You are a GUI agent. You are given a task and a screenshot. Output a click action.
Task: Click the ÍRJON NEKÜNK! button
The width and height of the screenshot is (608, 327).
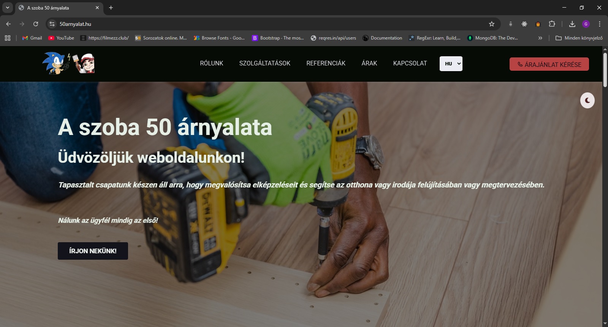93,251
